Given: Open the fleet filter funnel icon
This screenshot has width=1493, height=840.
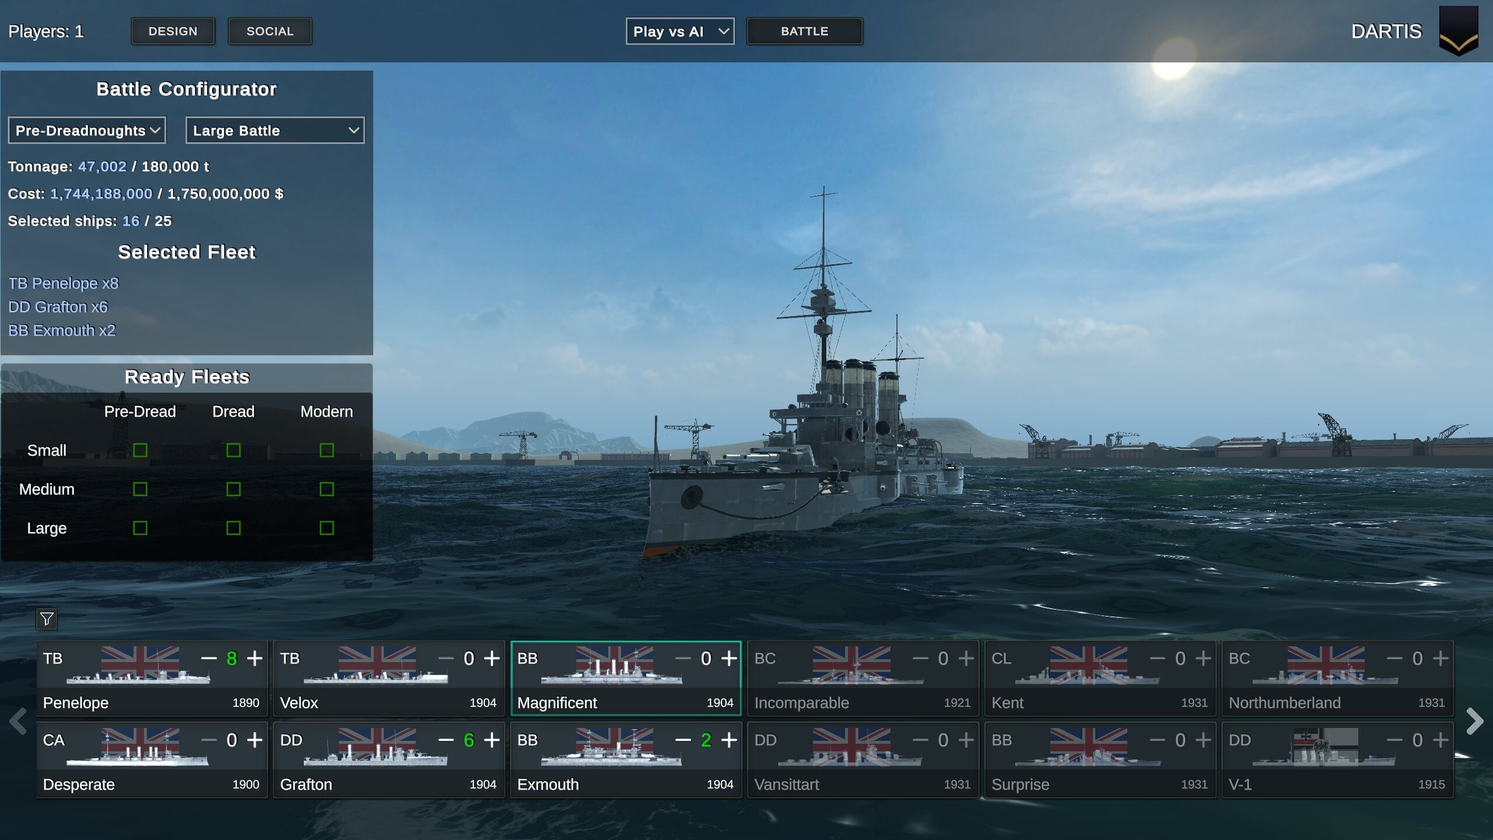Looking at the screenshot, I should pos(47,619).
